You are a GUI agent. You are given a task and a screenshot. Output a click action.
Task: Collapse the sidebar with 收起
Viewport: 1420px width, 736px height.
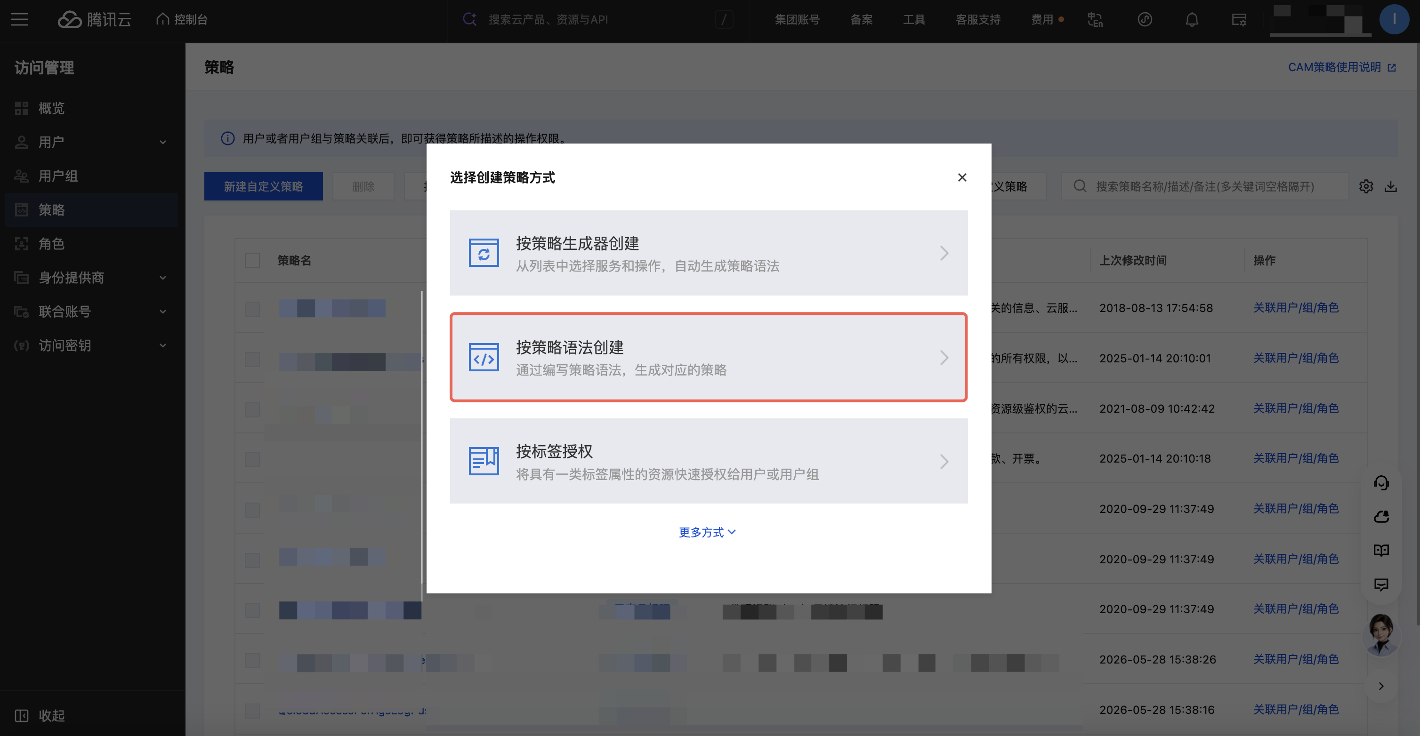[x=40, y=715]
